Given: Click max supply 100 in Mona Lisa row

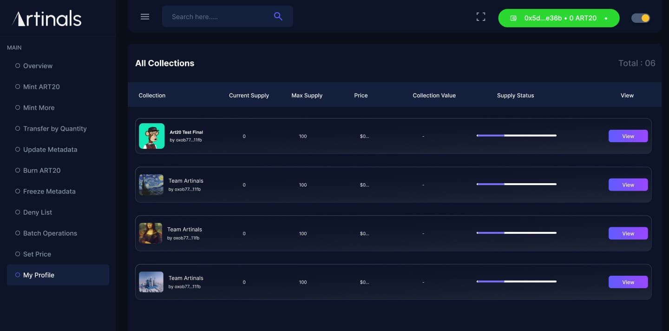Looking at the screenshot, I should click(x=303, y=233).
